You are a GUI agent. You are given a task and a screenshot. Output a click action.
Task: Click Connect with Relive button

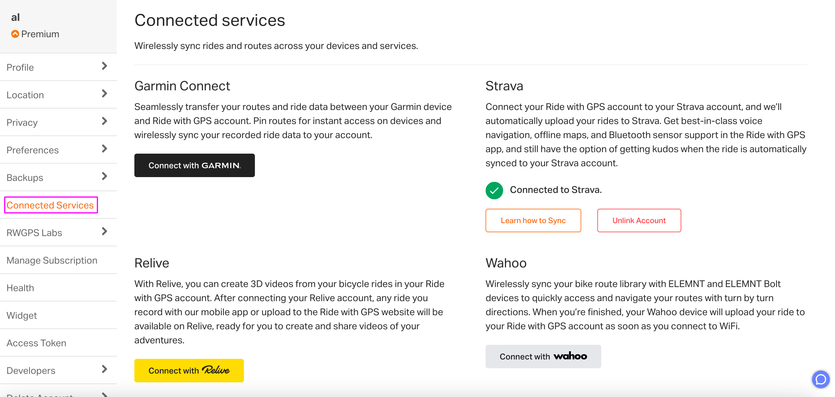point(189,370)
